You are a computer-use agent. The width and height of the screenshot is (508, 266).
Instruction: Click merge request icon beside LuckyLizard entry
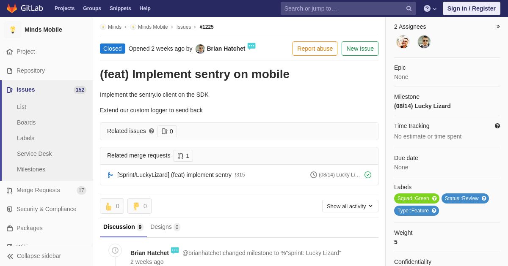110,175
